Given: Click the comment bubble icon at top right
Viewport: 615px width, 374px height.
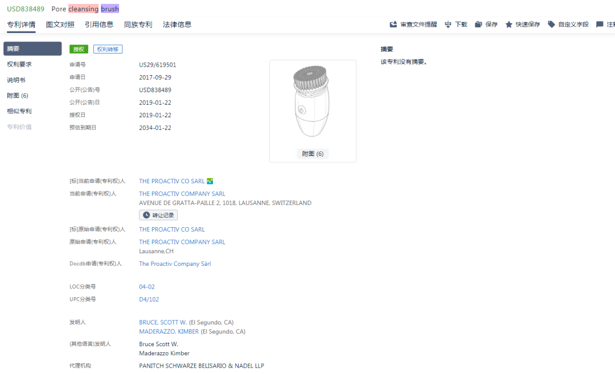Looking at the screenshot, I should pyautogui.click(x=599, y=24).
